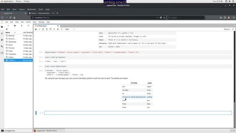Viewport: 236px width, 133px height.
Task: Open the cell type Code dropdown
Action: [70, 29]
